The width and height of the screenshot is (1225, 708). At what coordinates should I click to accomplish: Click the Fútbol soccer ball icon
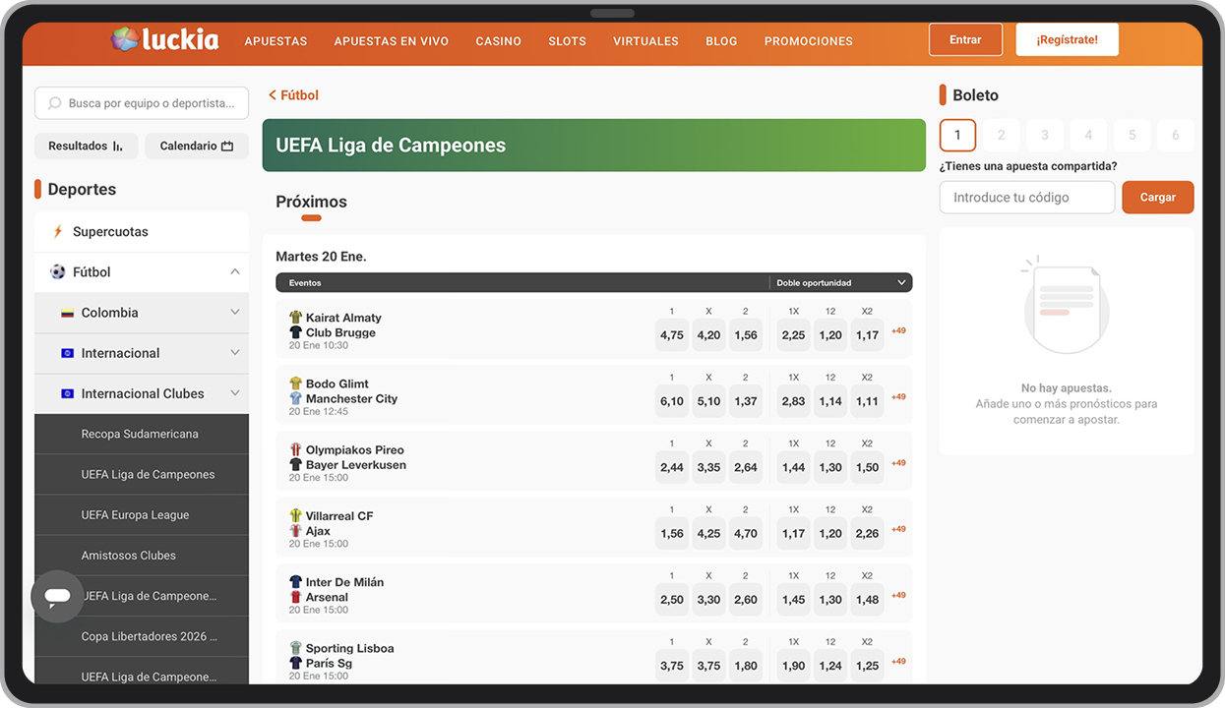[x=58, y=272]
